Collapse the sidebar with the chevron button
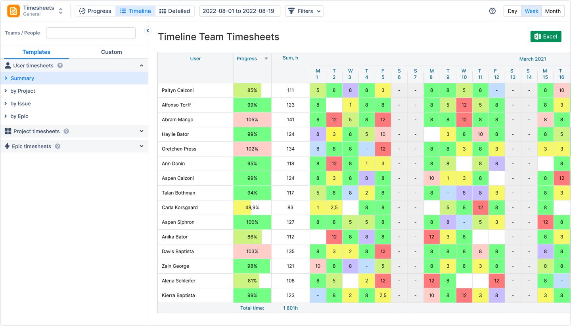This screenshot has width=571, height=326. coord(148,31)
